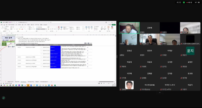
Task: Click the Copilot icon in Excel ribbon
Action: click(112, 28)
